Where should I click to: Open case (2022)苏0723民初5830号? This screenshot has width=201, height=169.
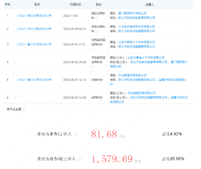34,29
